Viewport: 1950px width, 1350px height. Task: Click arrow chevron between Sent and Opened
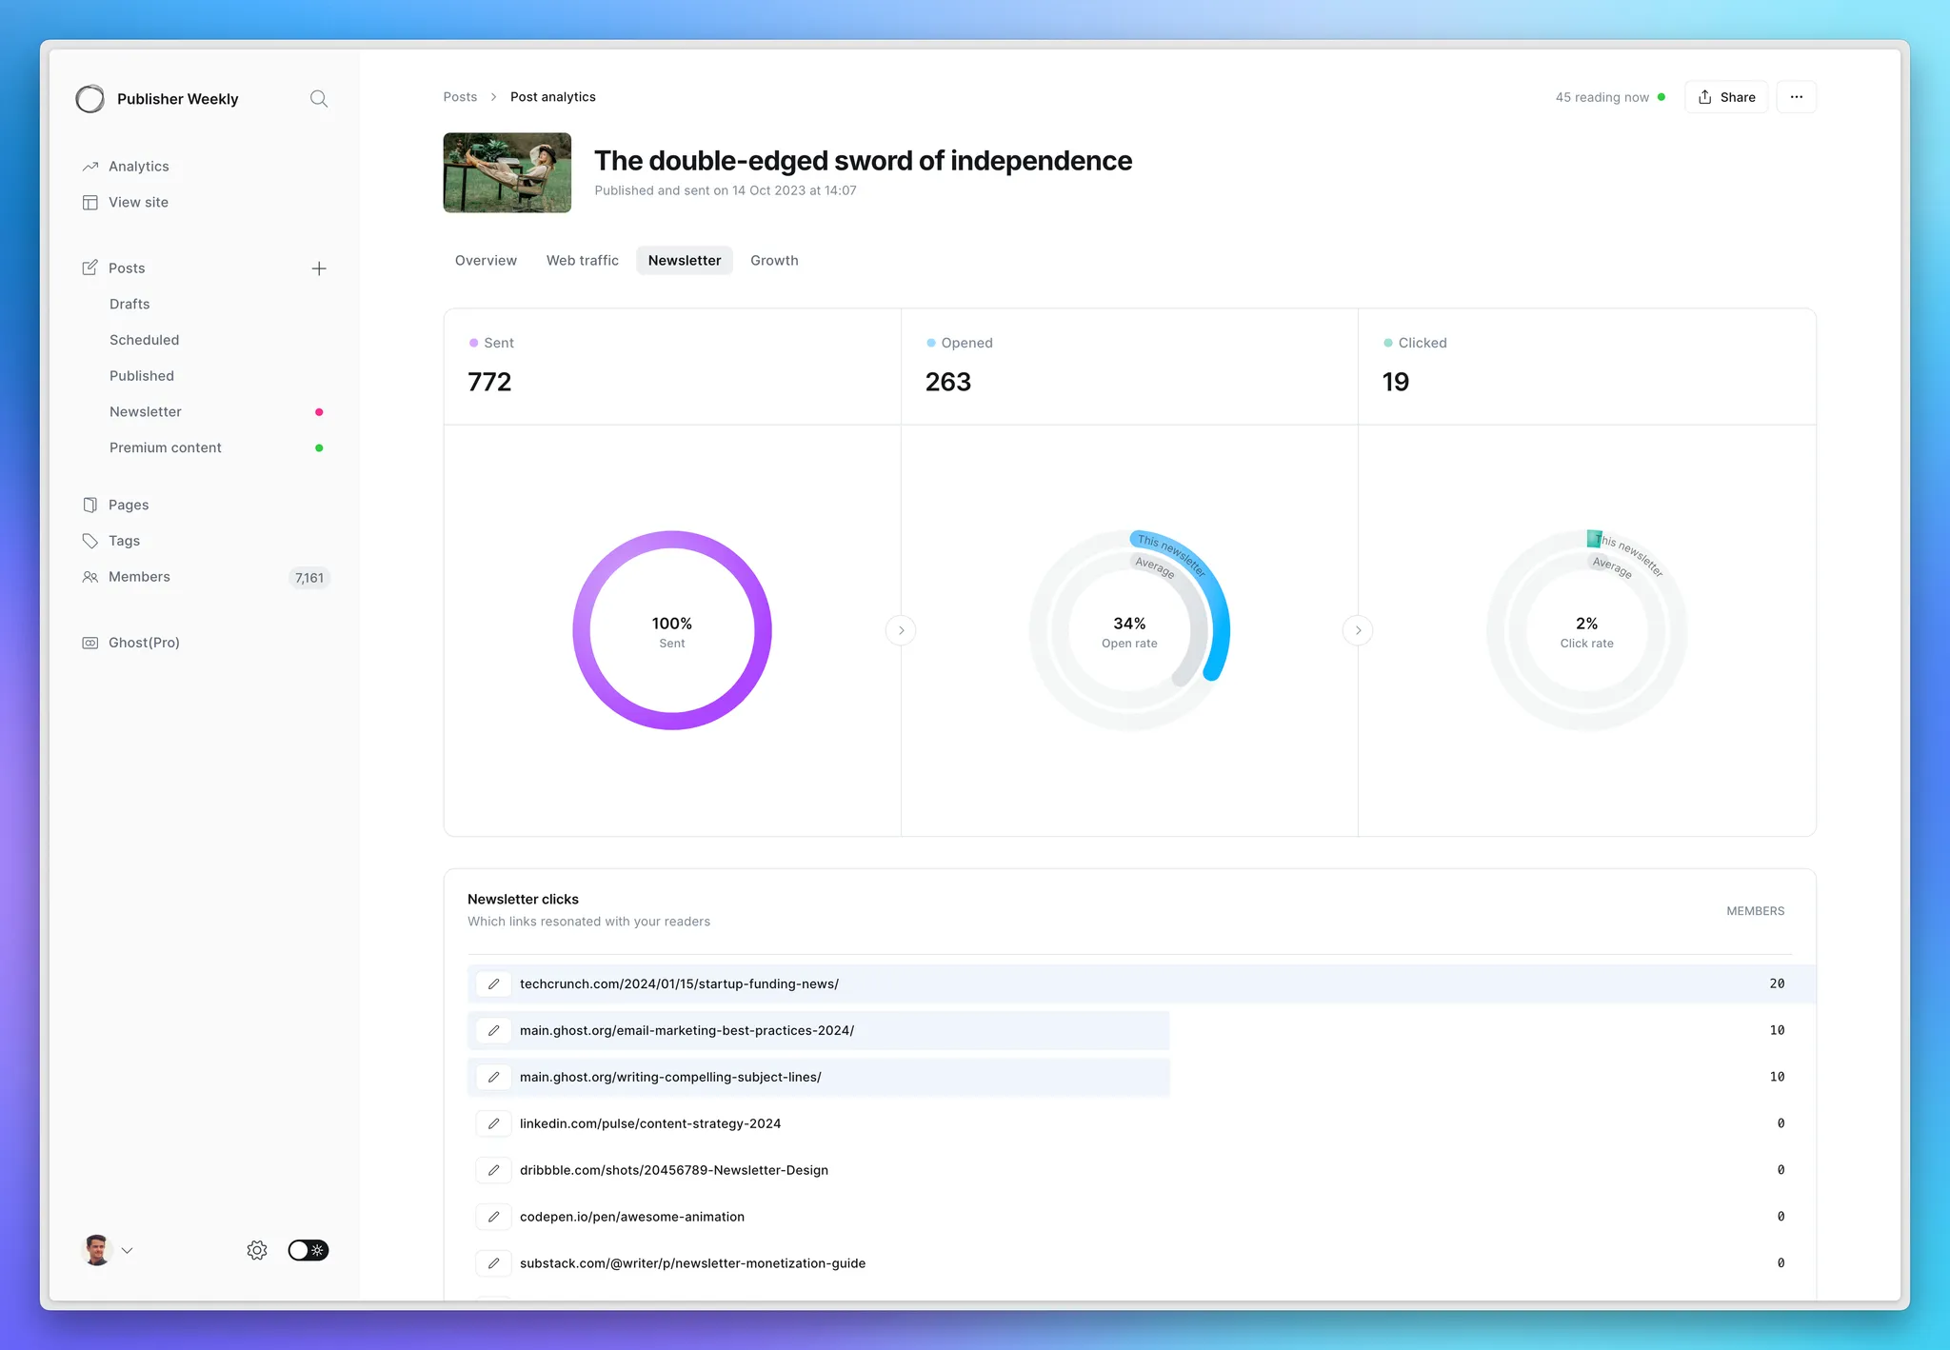coord(901,630)
